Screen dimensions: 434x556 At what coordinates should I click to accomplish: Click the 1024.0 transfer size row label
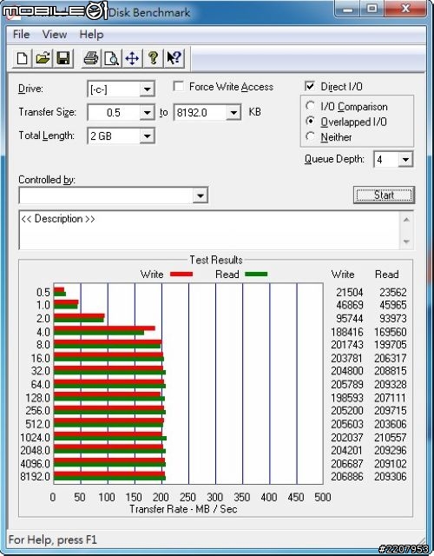(x=35, y=437)
